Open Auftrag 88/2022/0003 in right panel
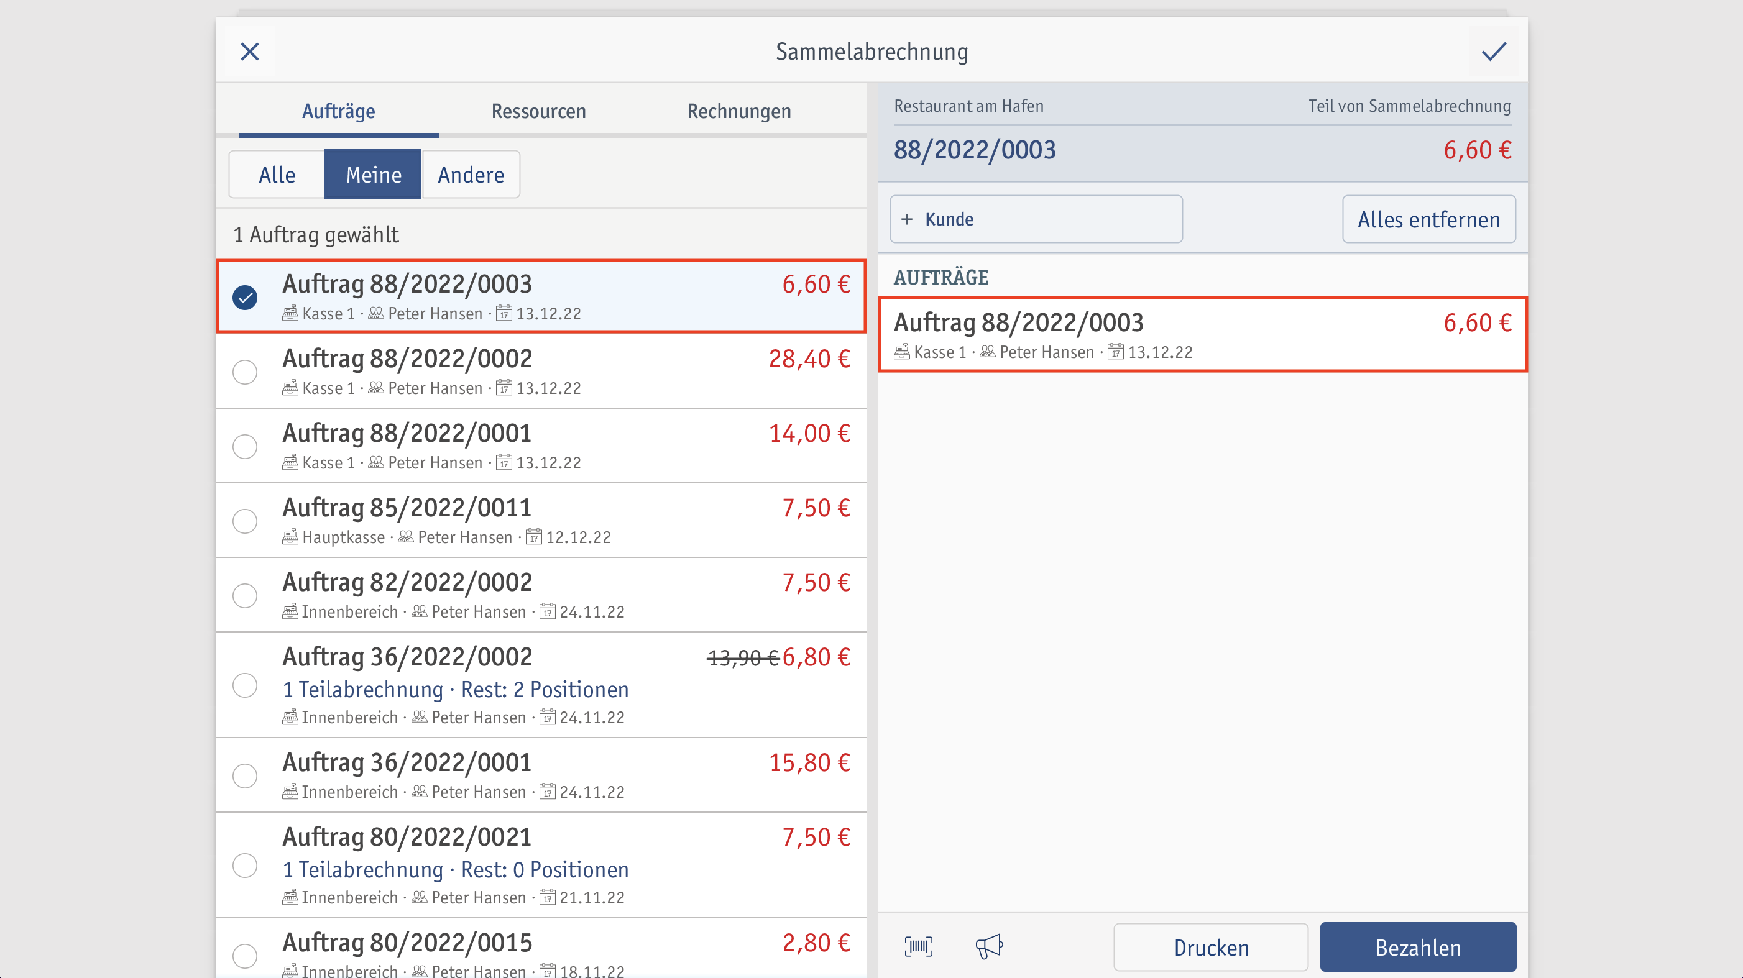1743x978 pixels. pos(1202,334)
